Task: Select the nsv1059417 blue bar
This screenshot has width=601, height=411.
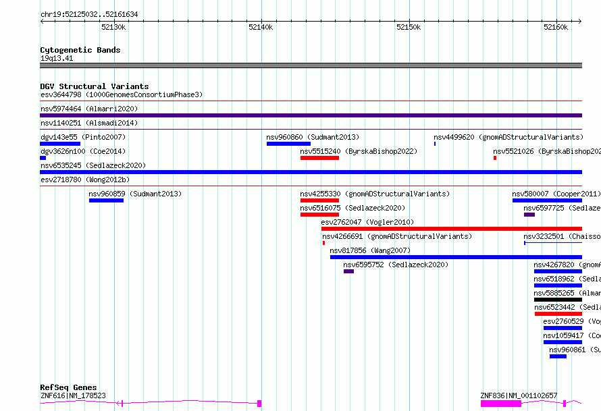Action: point(563,342)
